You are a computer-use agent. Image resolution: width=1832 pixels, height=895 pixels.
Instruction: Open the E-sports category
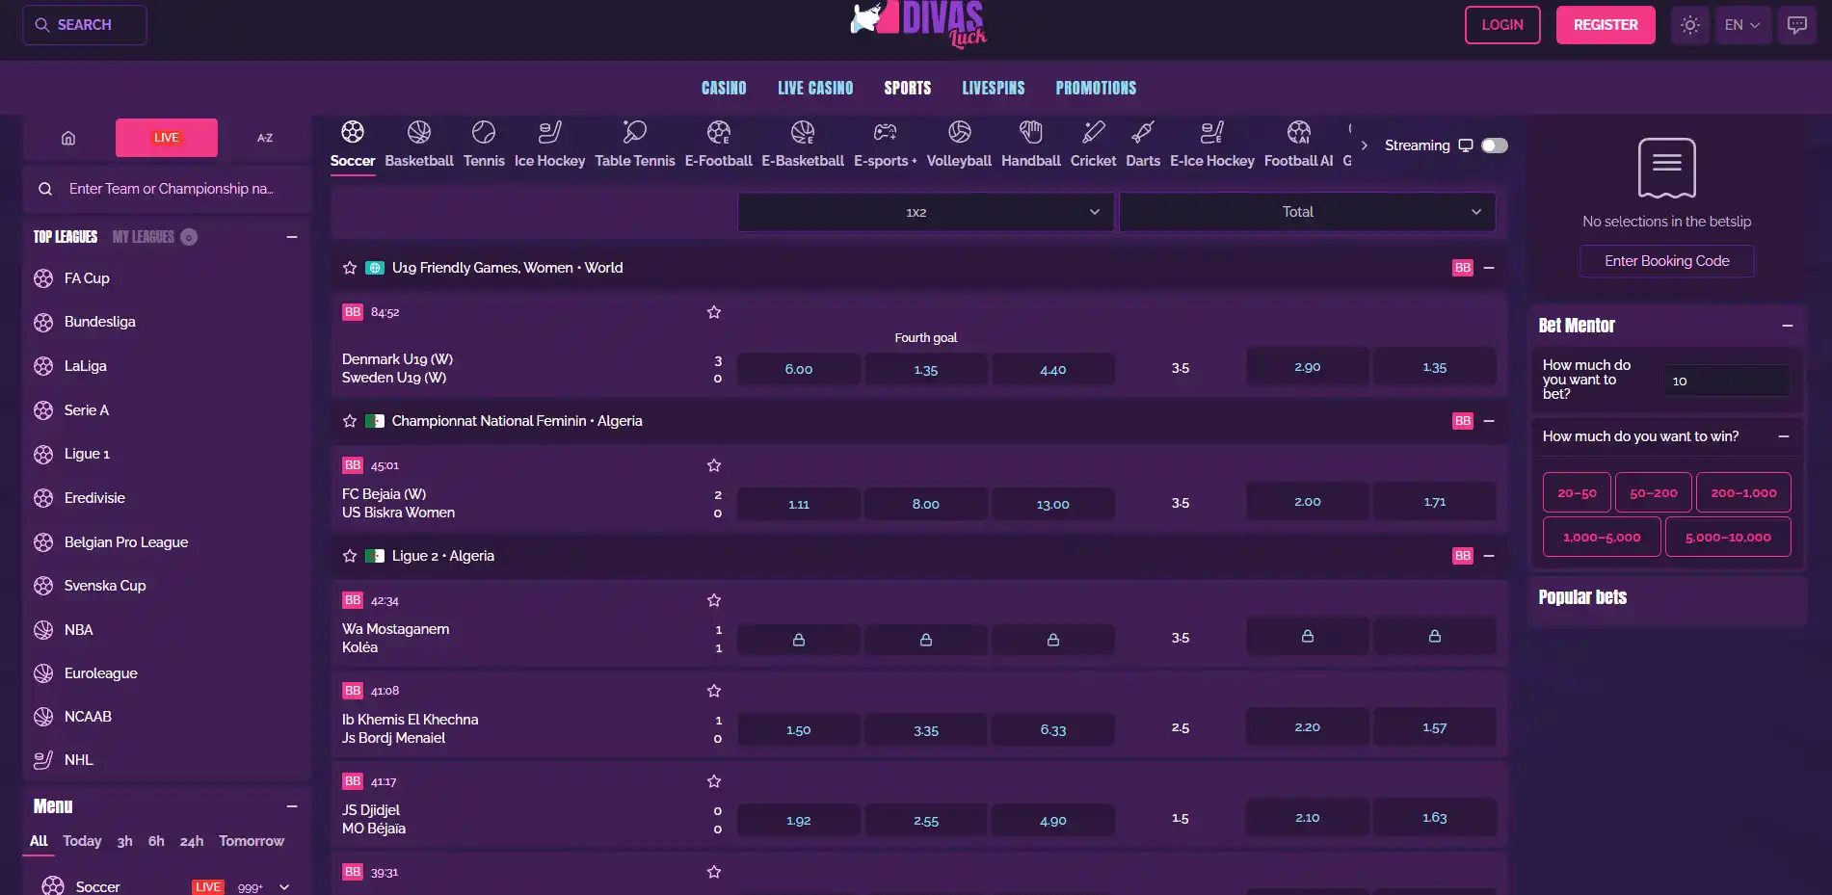[x=885, y=145]
